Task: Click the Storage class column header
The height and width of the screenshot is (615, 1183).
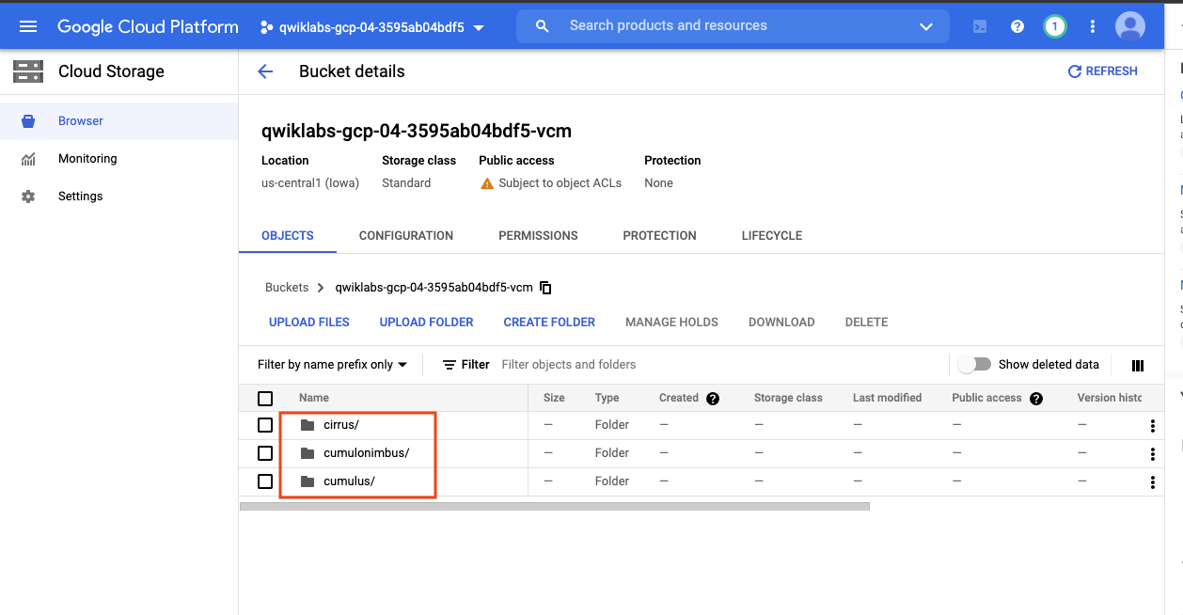Action: click(x=788, y=399)
